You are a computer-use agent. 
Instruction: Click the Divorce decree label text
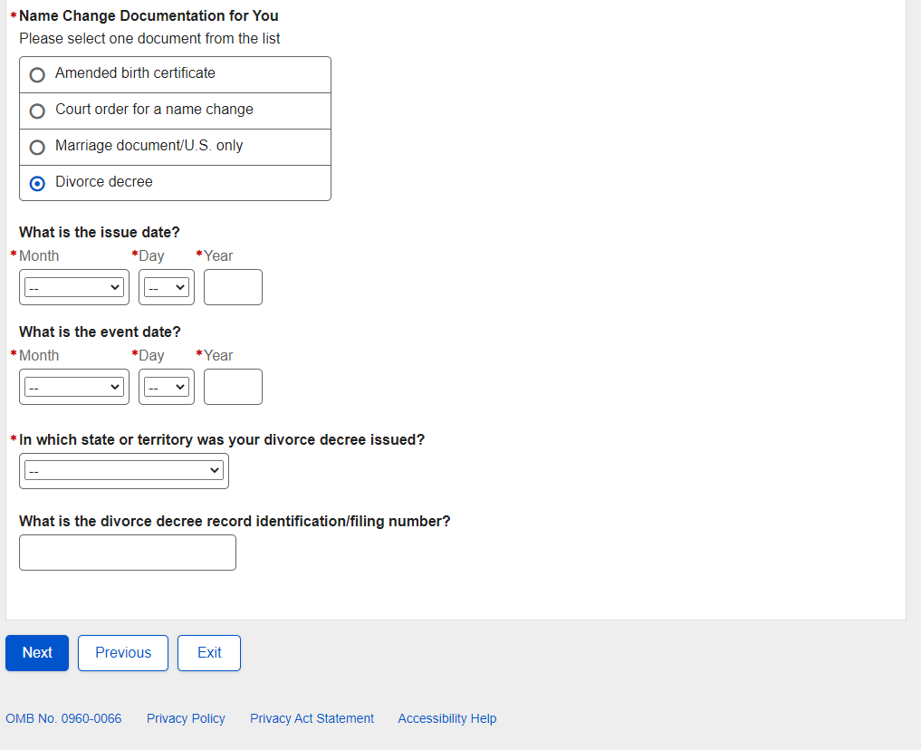tap(104, 182)
